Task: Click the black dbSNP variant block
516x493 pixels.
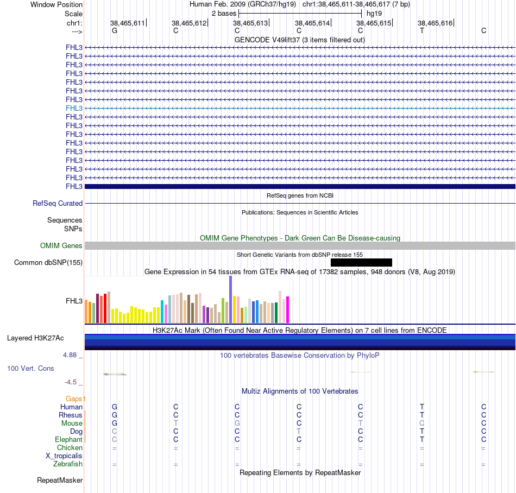Action: (x=361, y=262)
